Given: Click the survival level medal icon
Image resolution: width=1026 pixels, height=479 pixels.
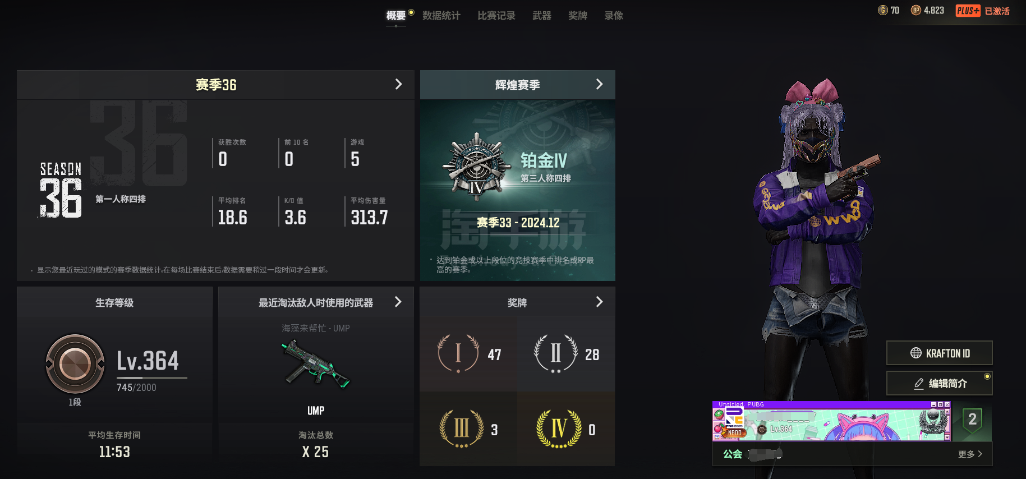Looking at the screenshot, I should [75, 363].
